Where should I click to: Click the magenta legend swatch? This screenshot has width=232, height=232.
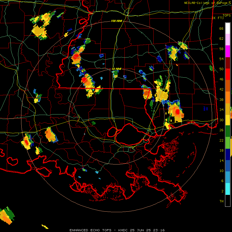coord(228,51)
